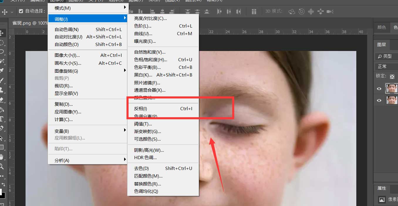Click the Auto-Align Layers icon
398x206 pixels.
254,11
